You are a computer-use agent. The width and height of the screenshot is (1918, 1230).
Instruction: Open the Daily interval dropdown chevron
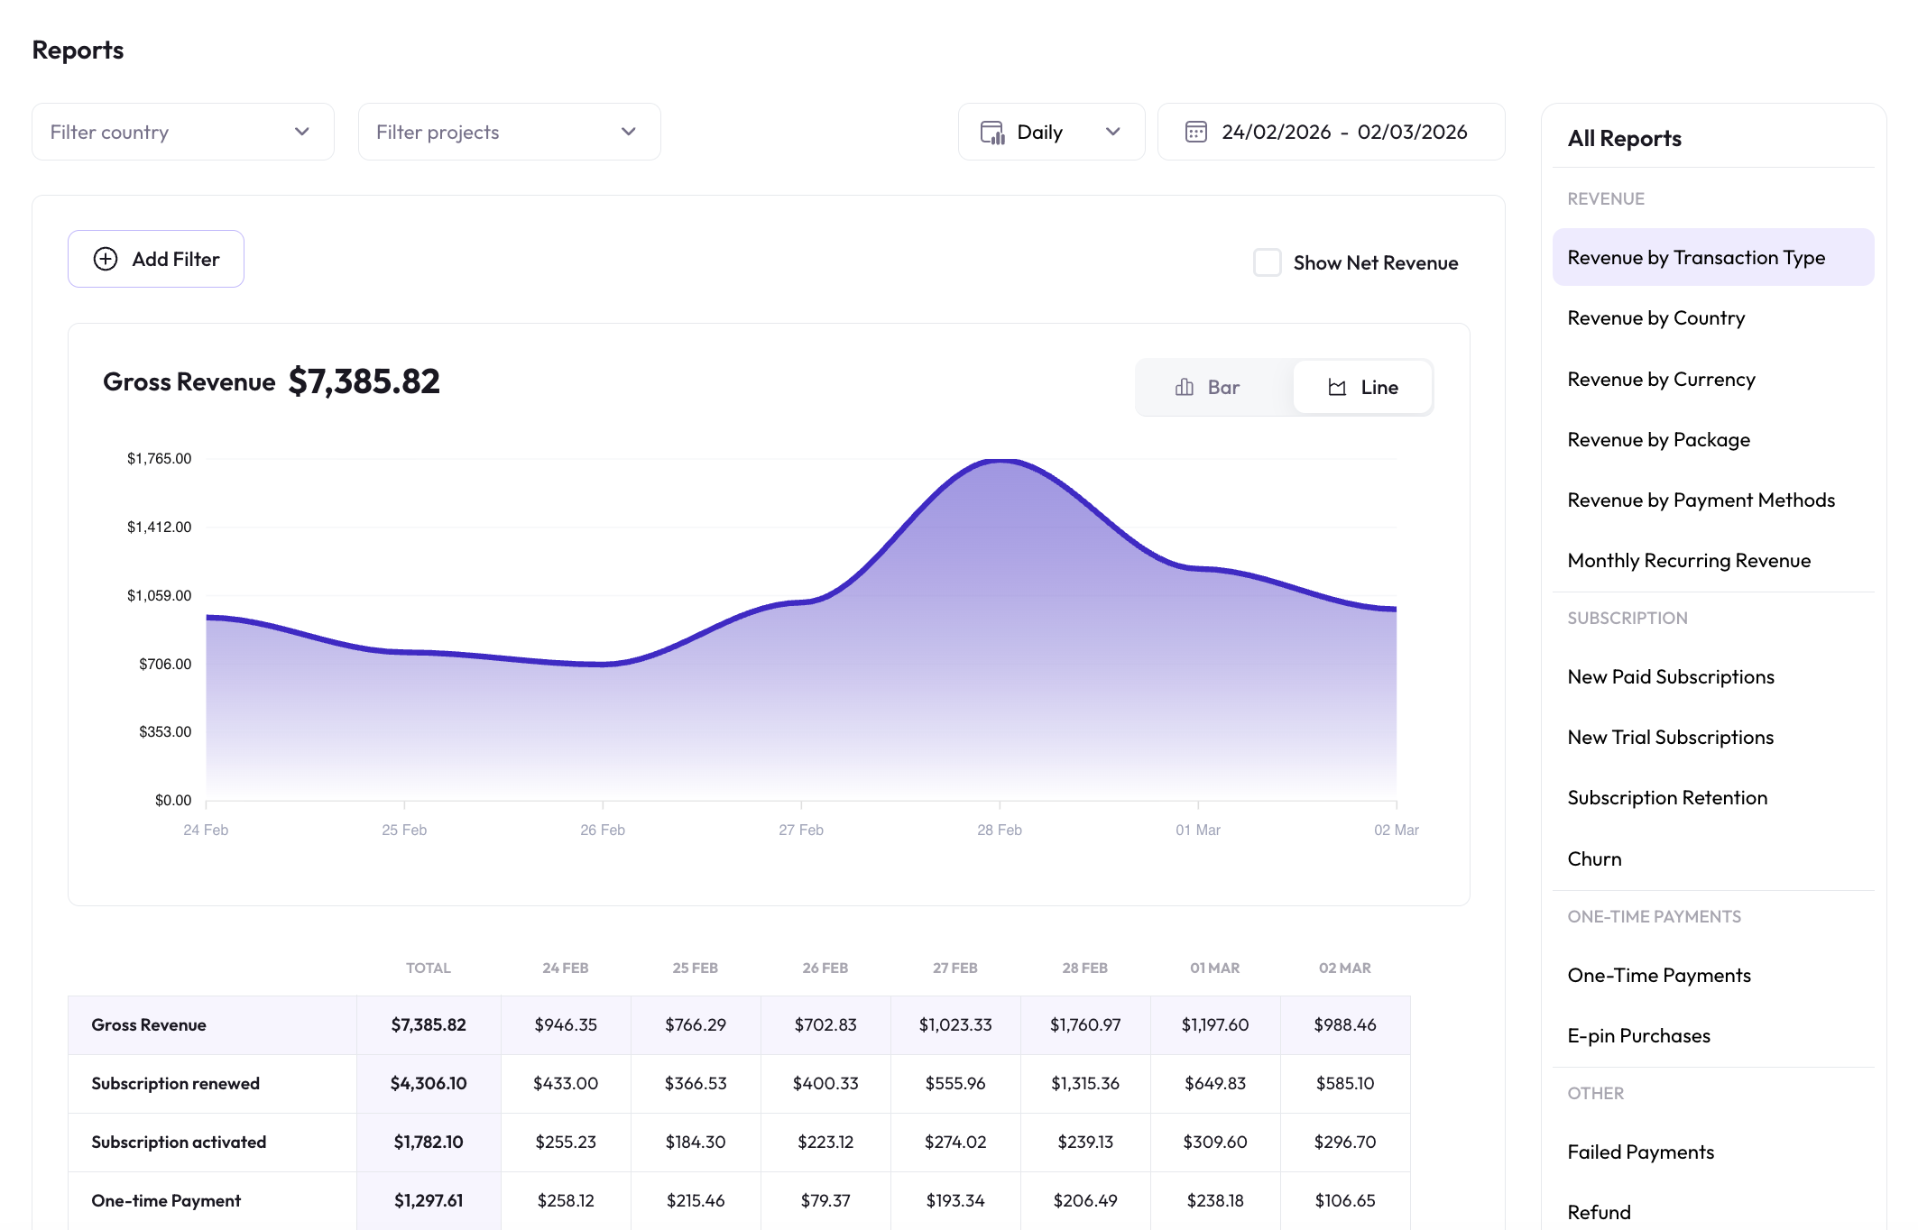[1112, 132]
